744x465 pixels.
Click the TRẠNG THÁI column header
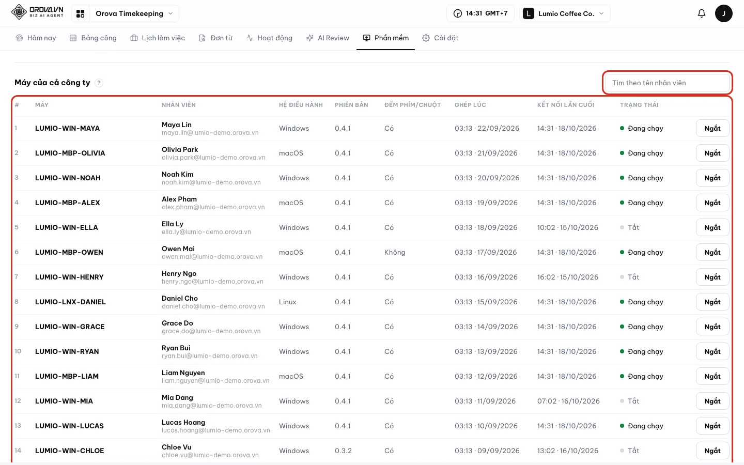pos(639,105)
